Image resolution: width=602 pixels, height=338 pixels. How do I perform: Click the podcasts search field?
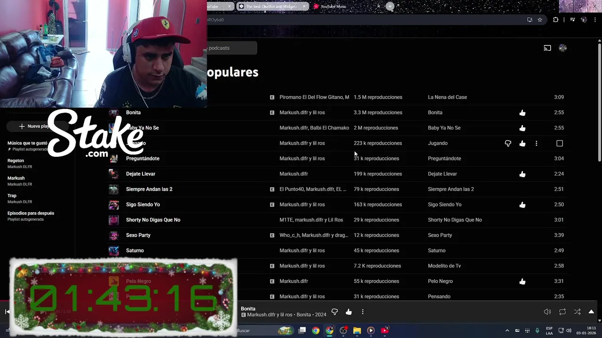tap(232, 48)
